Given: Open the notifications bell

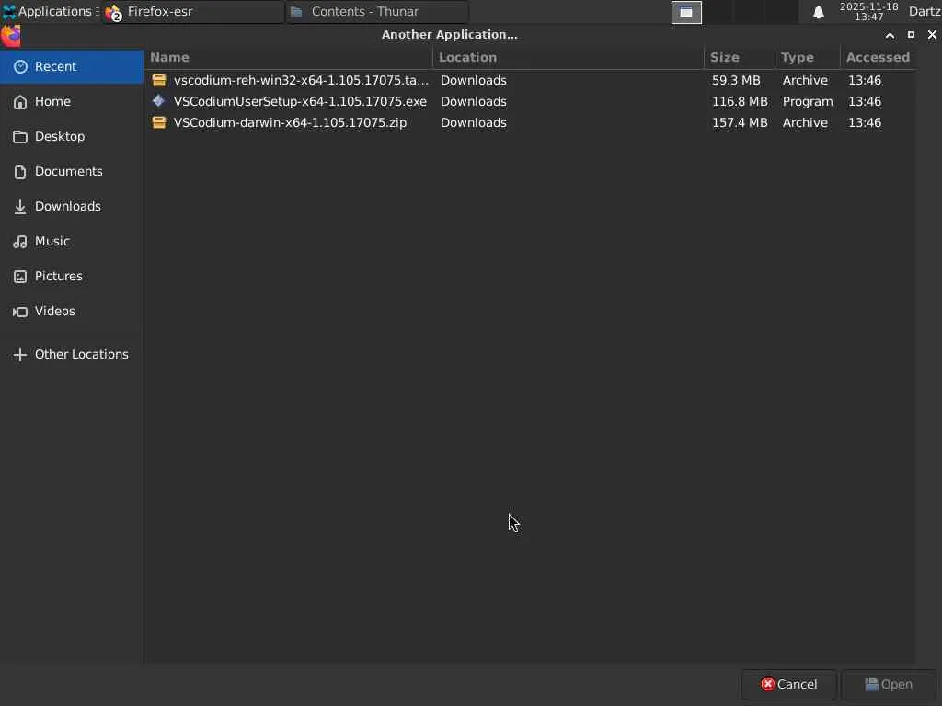Looking at the screenshot, I should [818, 12].
